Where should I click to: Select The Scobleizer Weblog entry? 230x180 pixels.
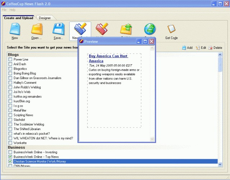[29, 124]
